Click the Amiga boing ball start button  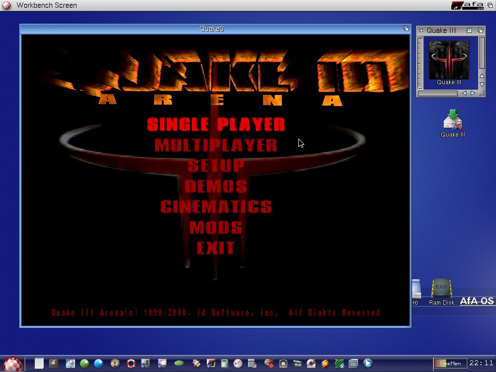pyautogui.click(x=13, y=363)
